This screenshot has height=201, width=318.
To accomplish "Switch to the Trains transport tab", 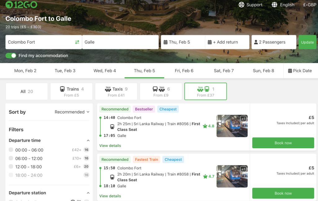I will (x=71, y=92).
